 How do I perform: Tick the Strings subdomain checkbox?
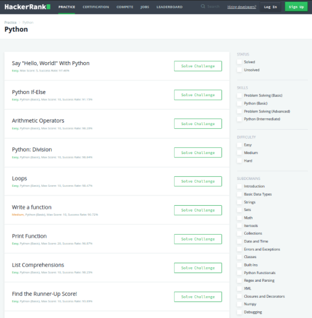click(240, 202)
